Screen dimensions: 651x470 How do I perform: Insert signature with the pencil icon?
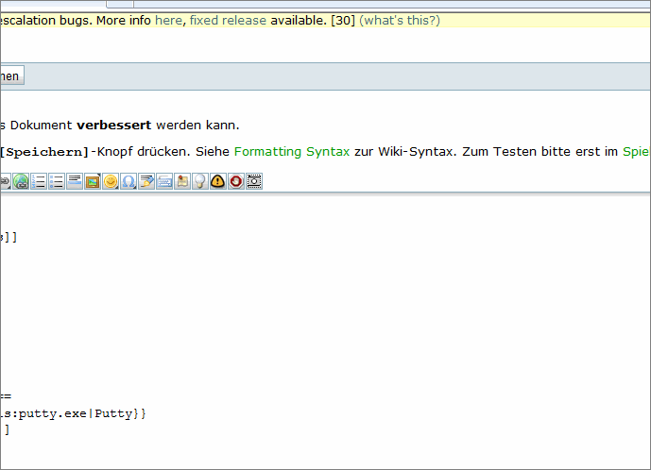coord(146,181)
